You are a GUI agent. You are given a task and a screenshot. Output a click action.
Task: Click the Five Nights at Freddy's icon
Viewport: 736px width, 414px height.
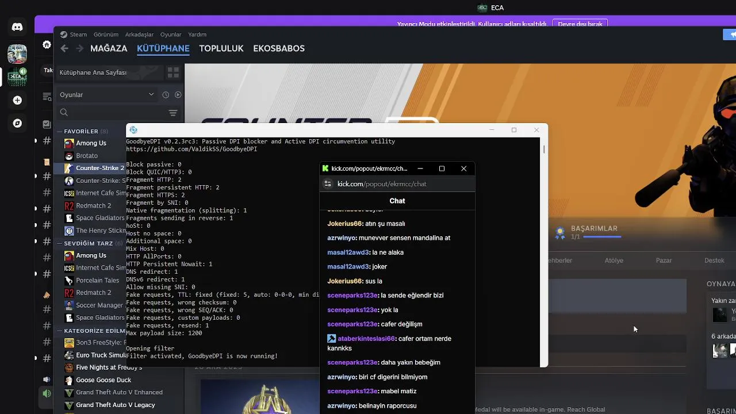(x=69, y=367)
